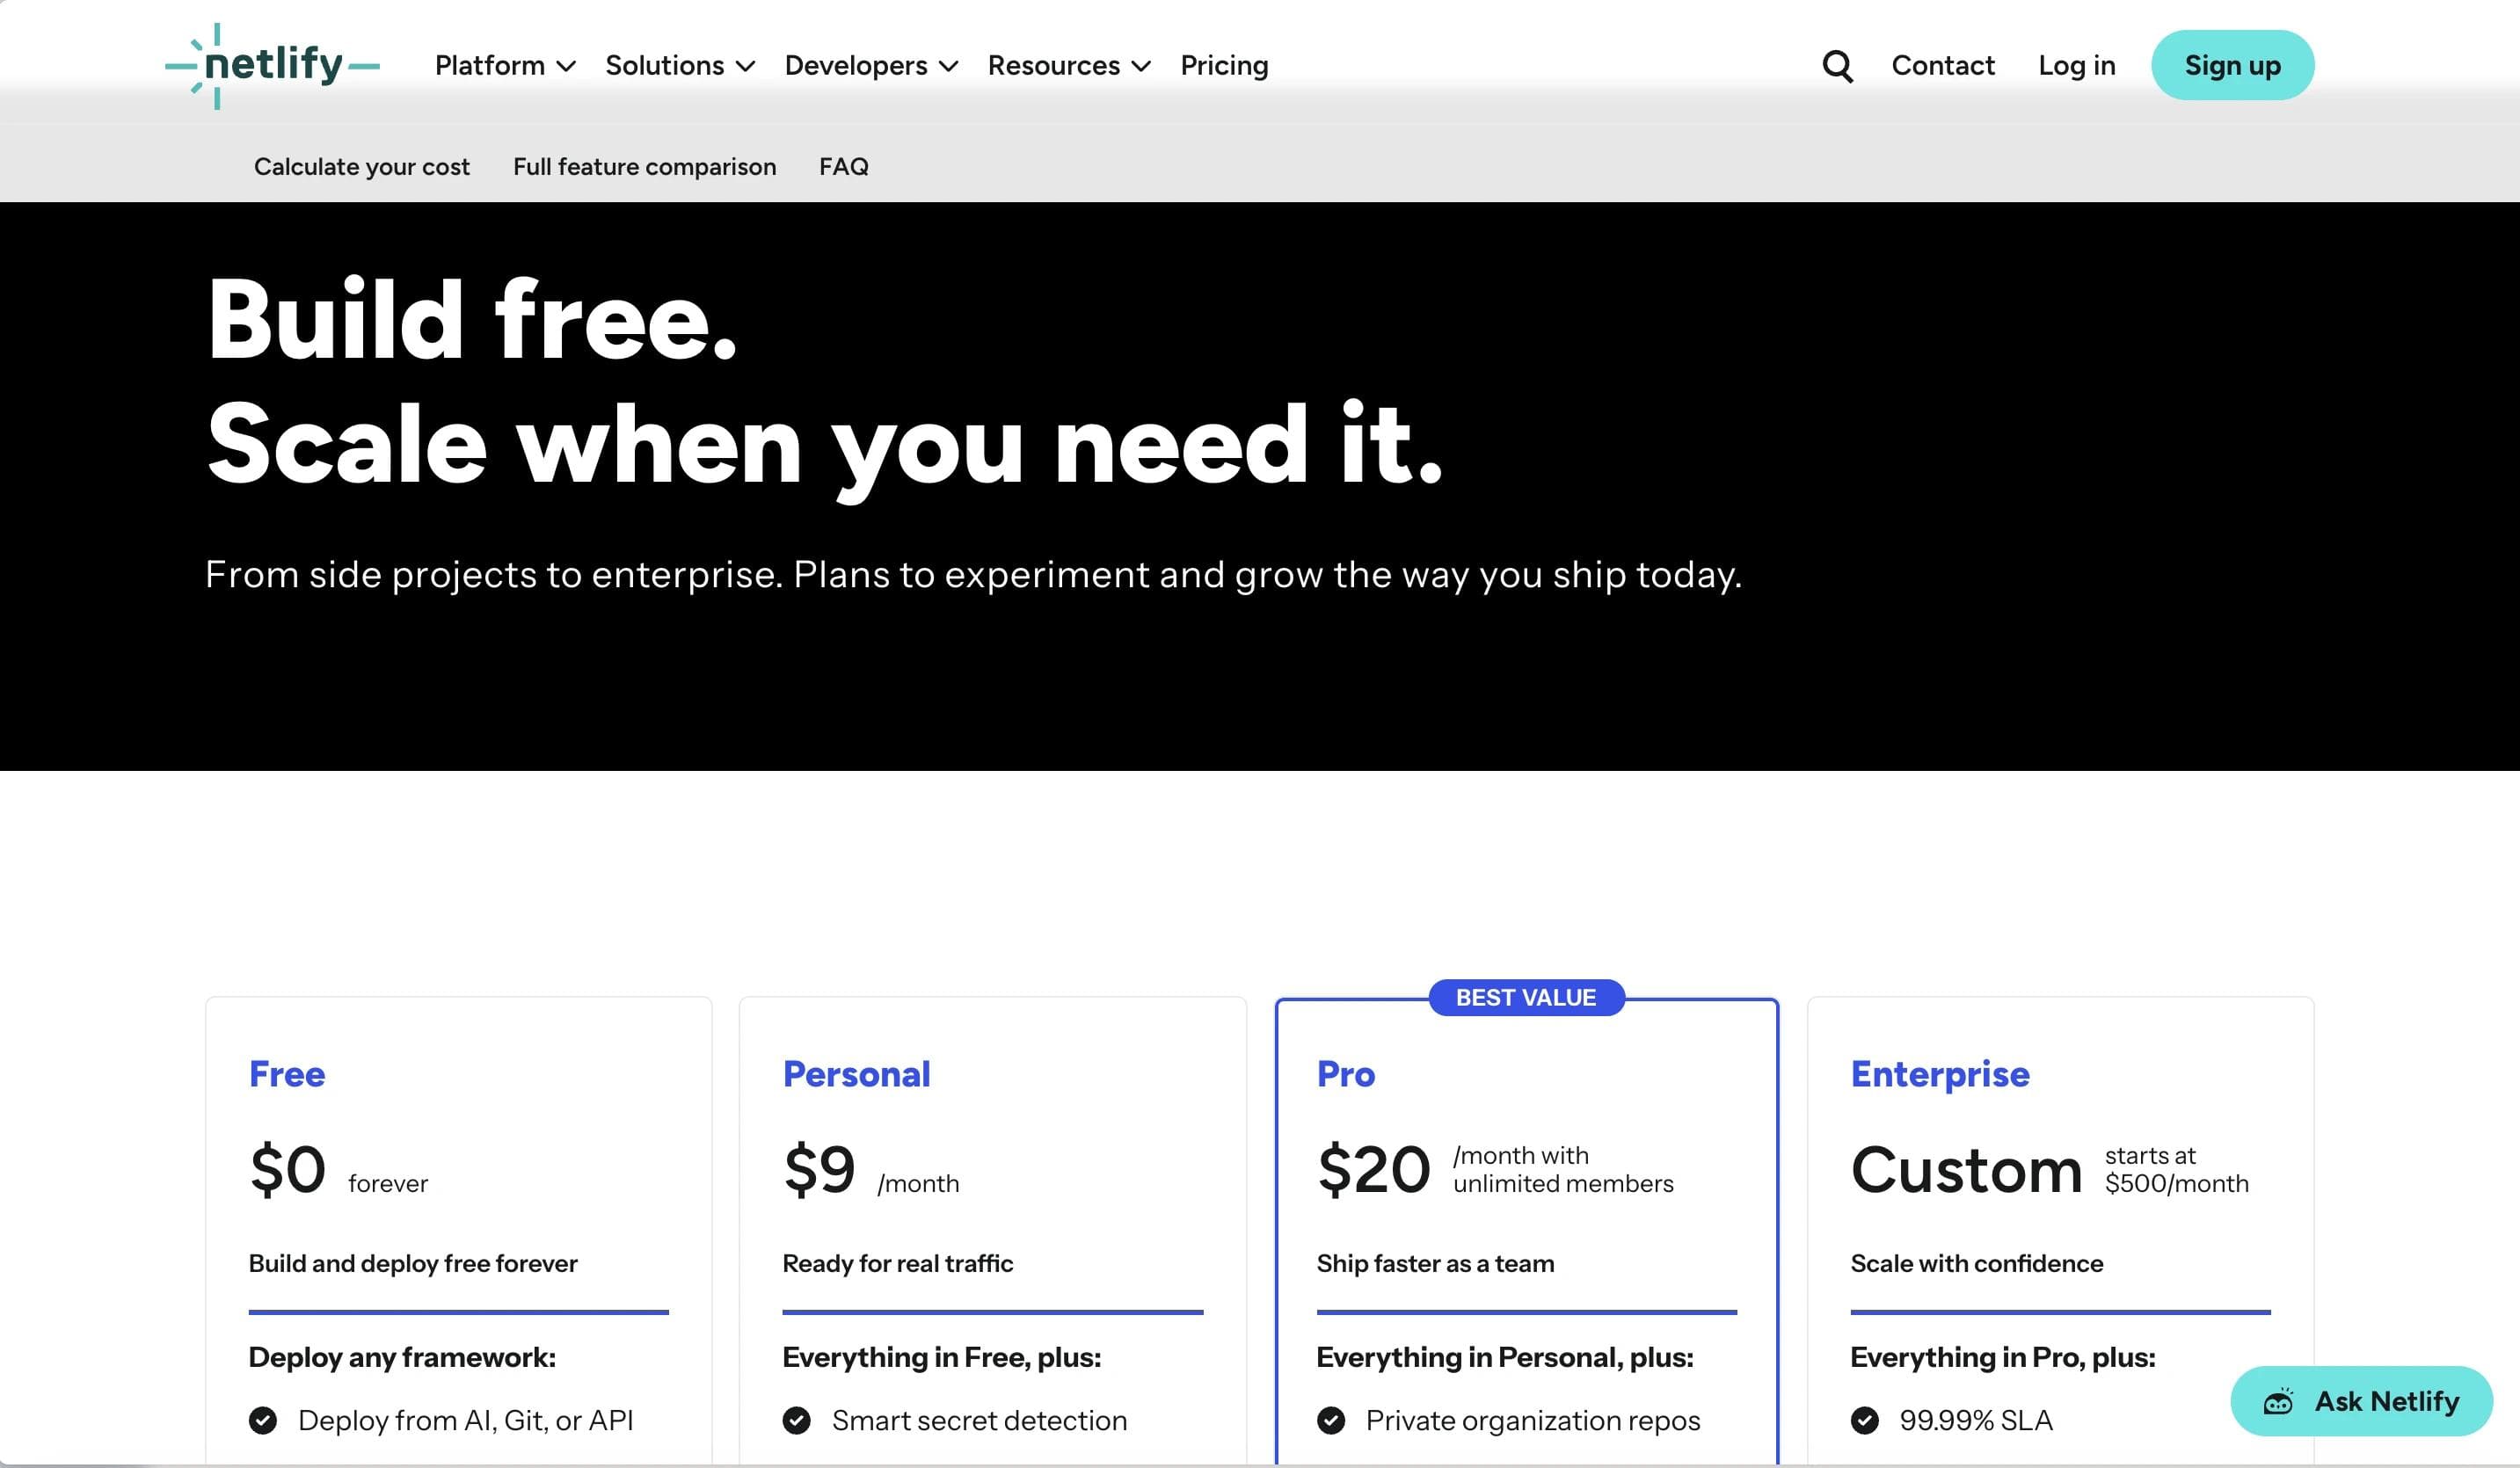Viewport: 2520px width, 1468px height.
Task: Click 'Private organization repos' feature text
Action: coord(1533,1420)
